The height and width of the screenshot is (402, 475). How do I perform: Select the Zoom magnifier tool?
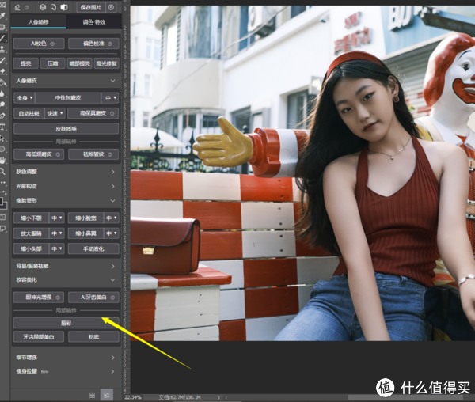pos(3,170)
